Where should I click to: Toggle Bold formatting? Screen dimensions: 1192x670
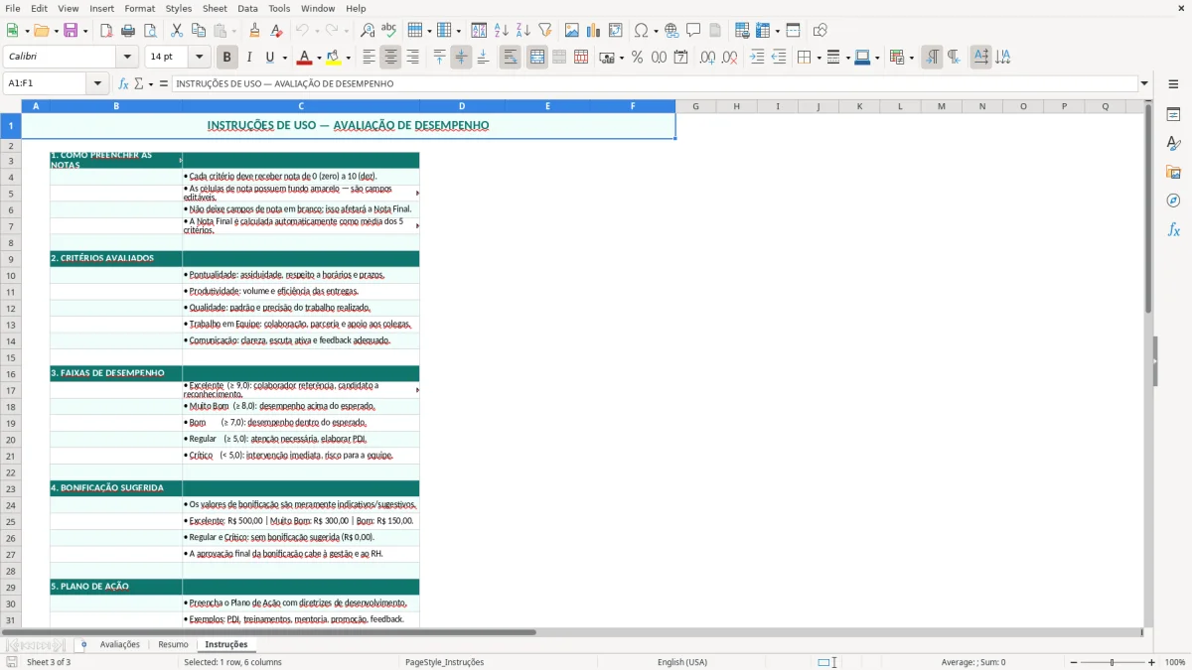point(227,58)
